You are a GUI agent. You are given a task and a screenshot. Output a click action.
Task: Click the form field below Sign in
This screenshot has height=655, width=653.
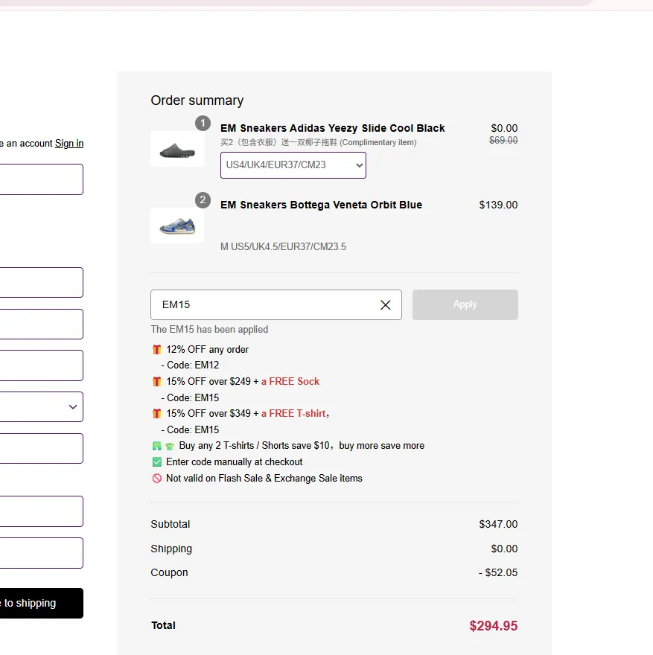tap(42, 179)
